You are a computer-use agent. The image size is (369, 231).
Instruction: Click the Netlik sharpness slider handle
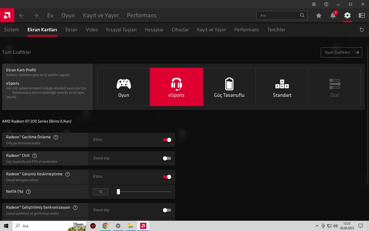click(x=118, y=192)
